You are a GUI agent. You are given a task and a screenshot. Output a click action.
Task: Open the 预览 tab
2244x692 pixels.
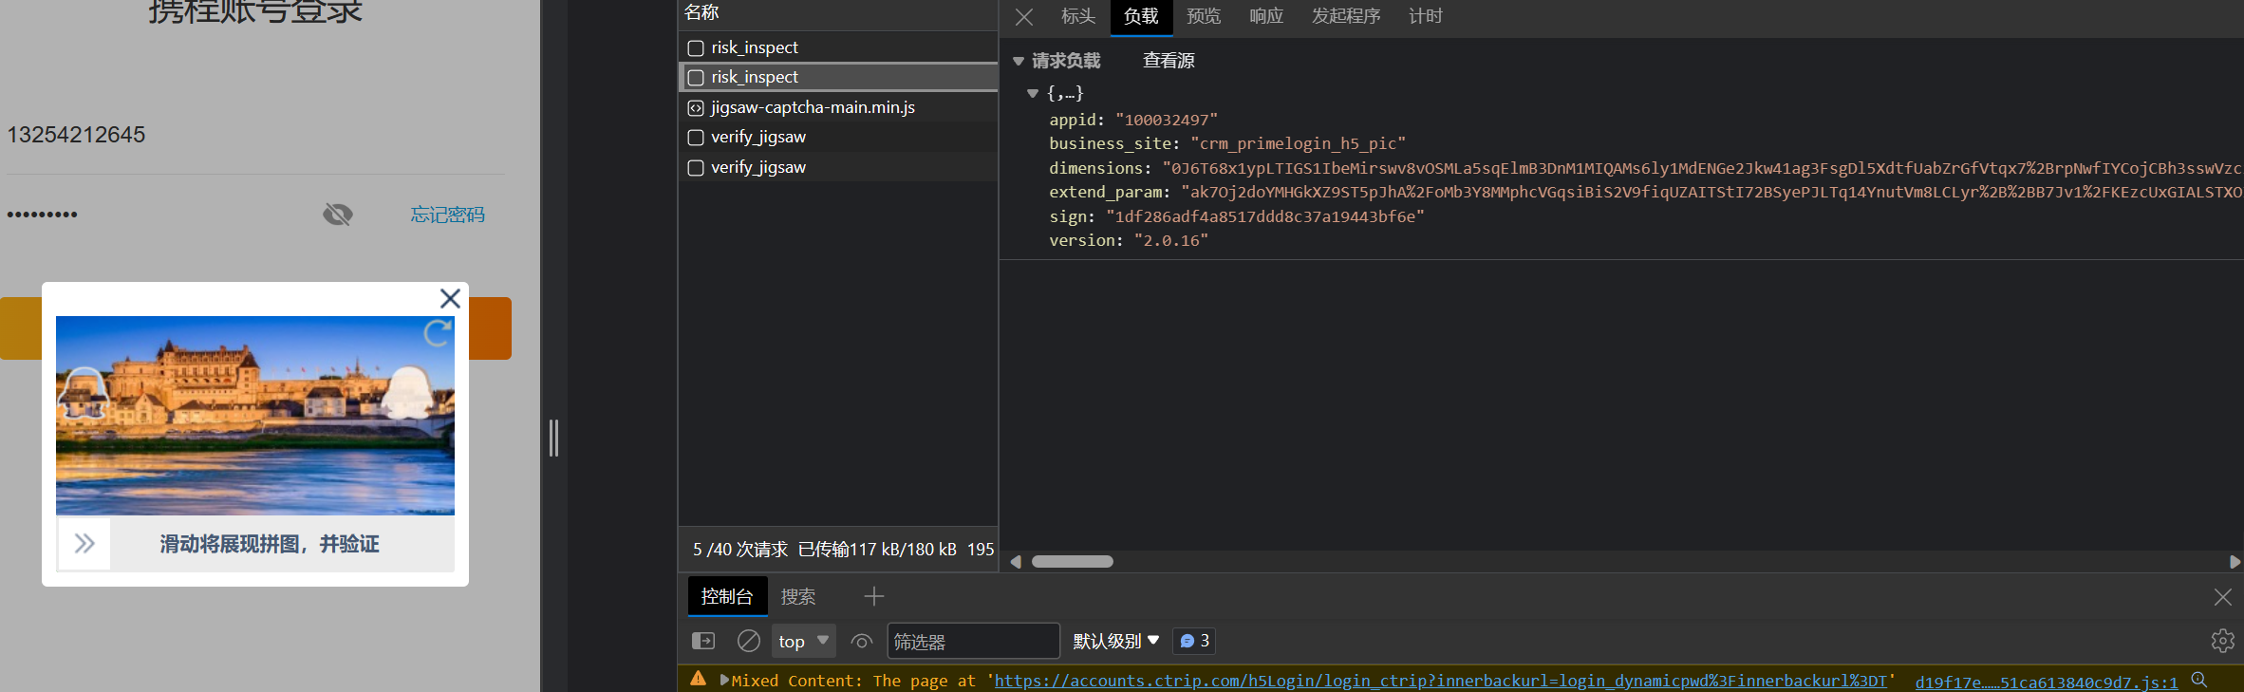tap(1204, 16)
